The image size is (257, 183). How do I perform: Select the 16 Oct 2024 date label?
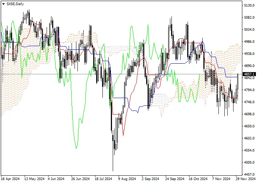click(x=198, y=179)
